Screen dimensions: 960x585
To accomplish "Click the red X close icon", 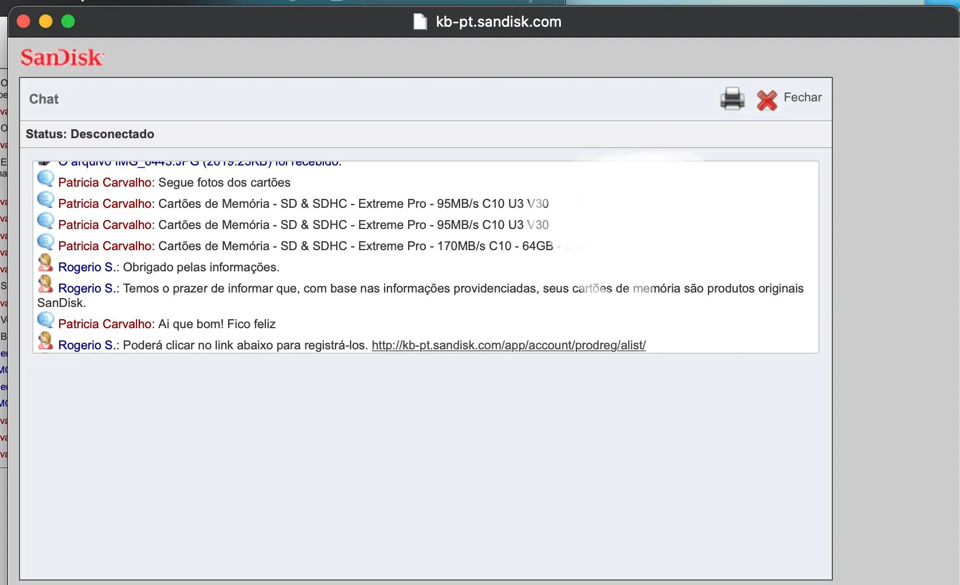I will pyautogui.click(x=767, y=100).
